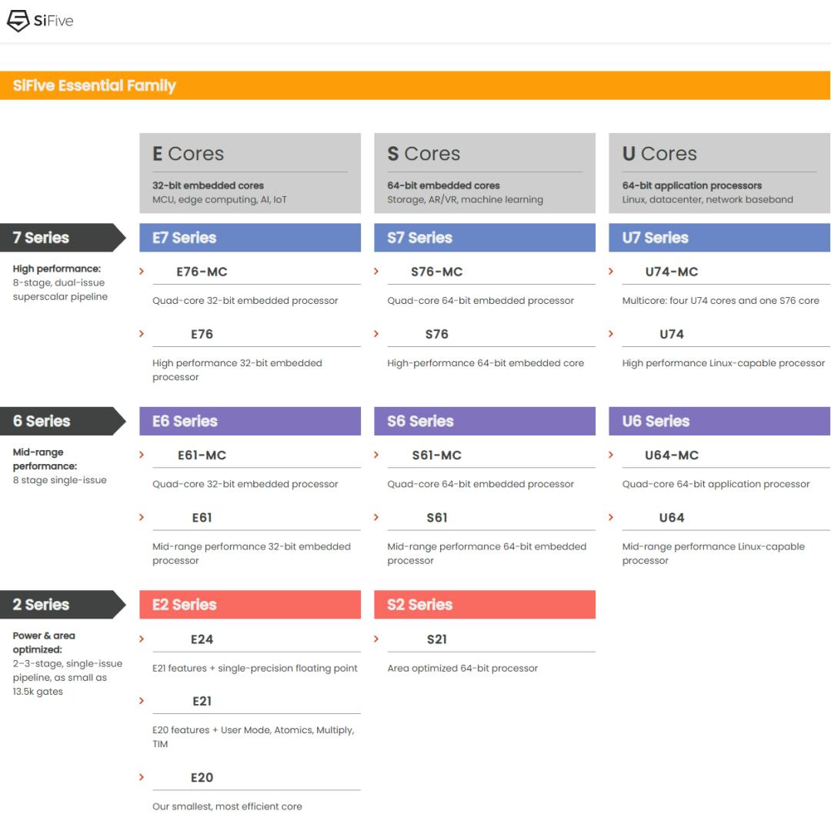
Task: Select the E7 Series header
Action: (249, 238)
